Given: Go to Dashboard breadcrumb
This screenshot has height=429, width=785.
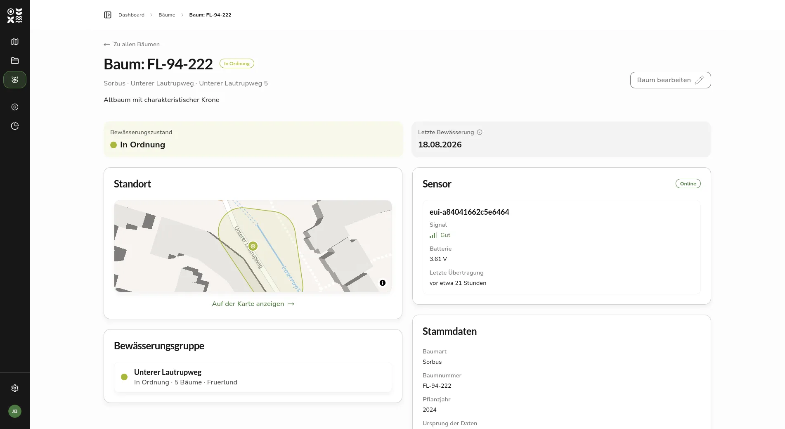Looking at the screenshot, I should click(x=131, y=15).
